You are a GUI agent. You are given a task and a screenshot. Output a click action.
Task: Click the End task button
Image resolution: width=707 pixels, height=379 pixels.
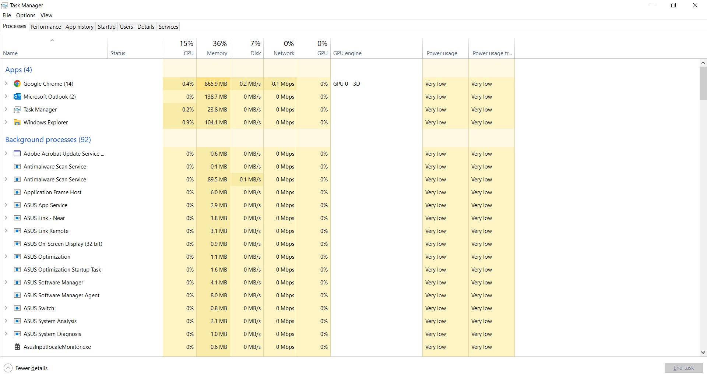click(683, 368)
